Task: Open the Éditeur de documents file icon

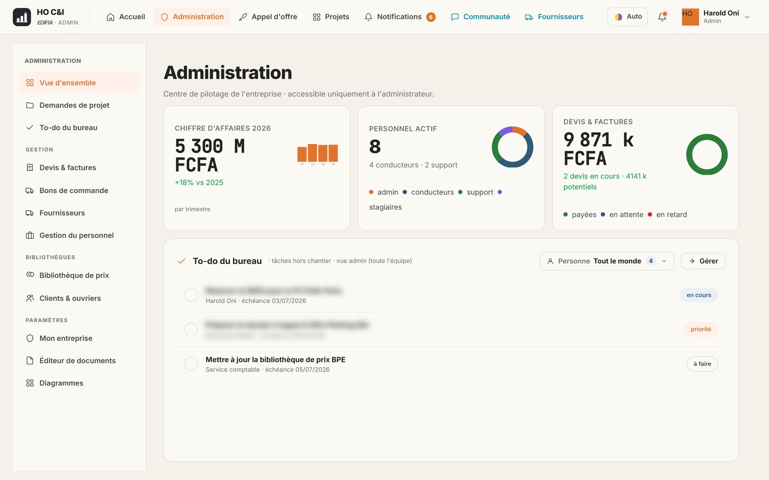Action: (x=30, y=360)
